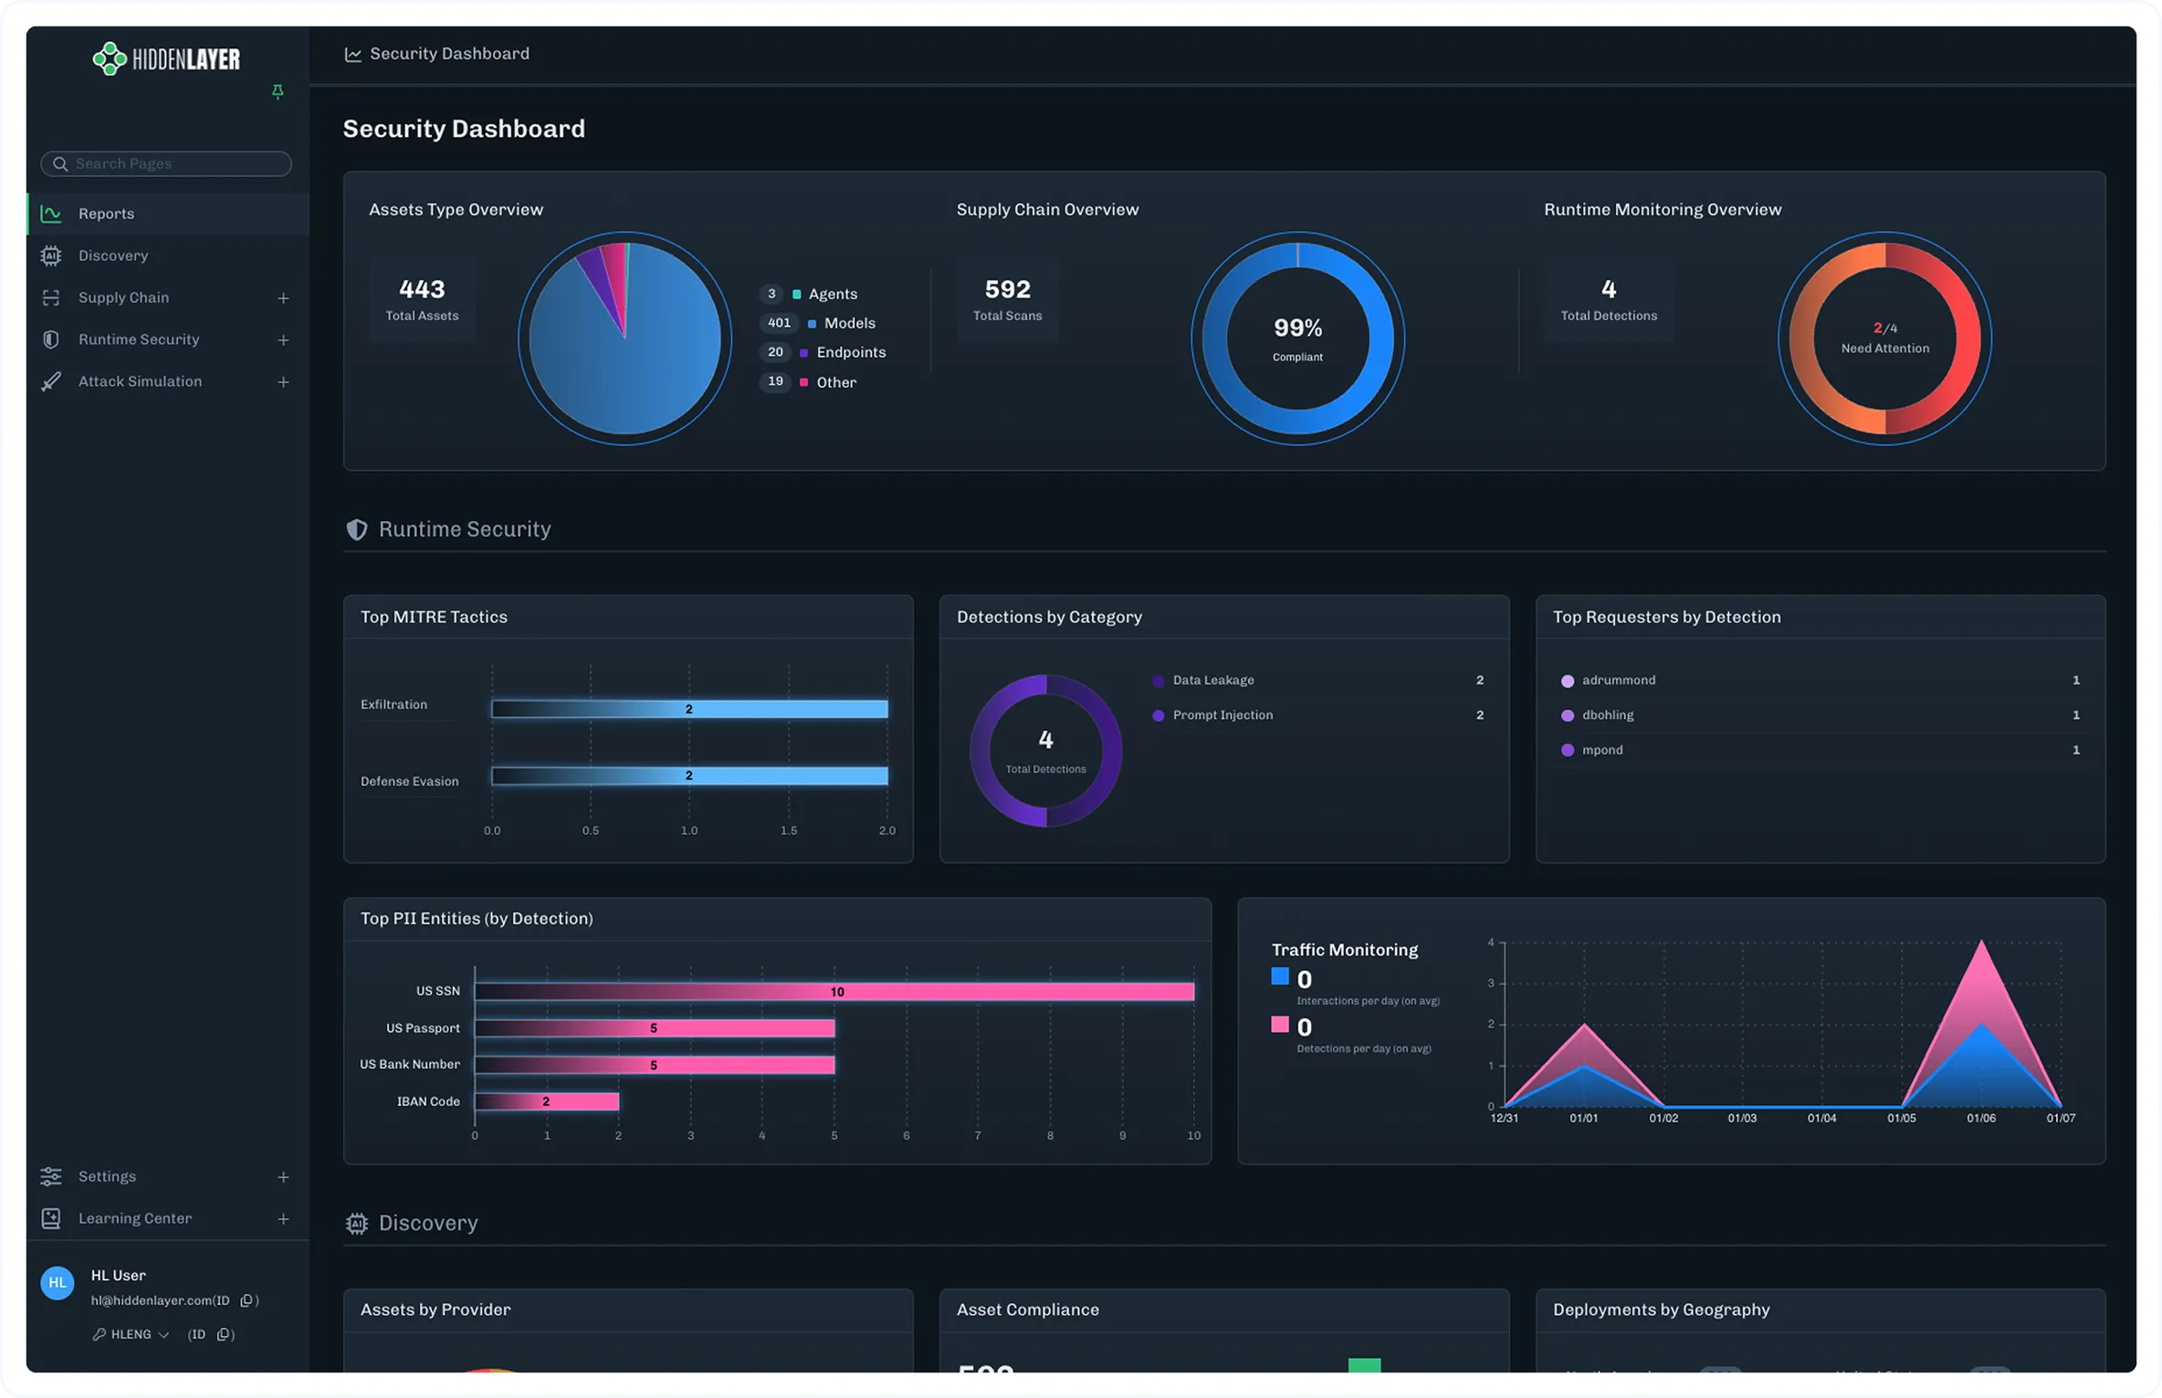Click the Attack Simulation sword icon
Viewport: 2162px width, 1398px height.
[x=51, y=381]
